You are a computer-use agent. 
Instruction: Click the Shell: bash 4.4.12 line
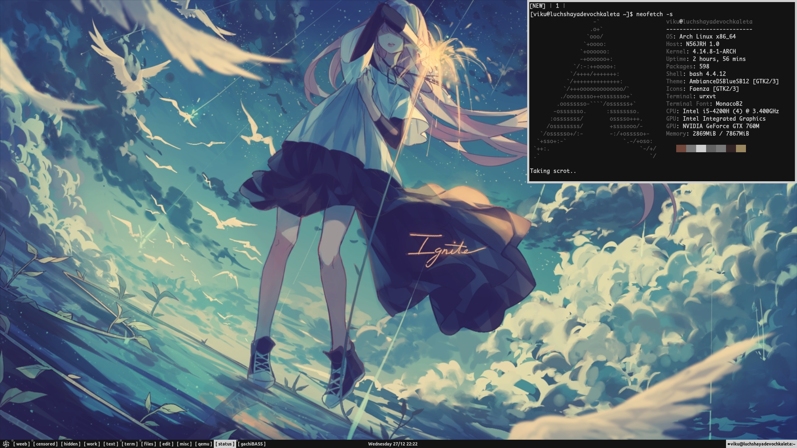(696, 74)
